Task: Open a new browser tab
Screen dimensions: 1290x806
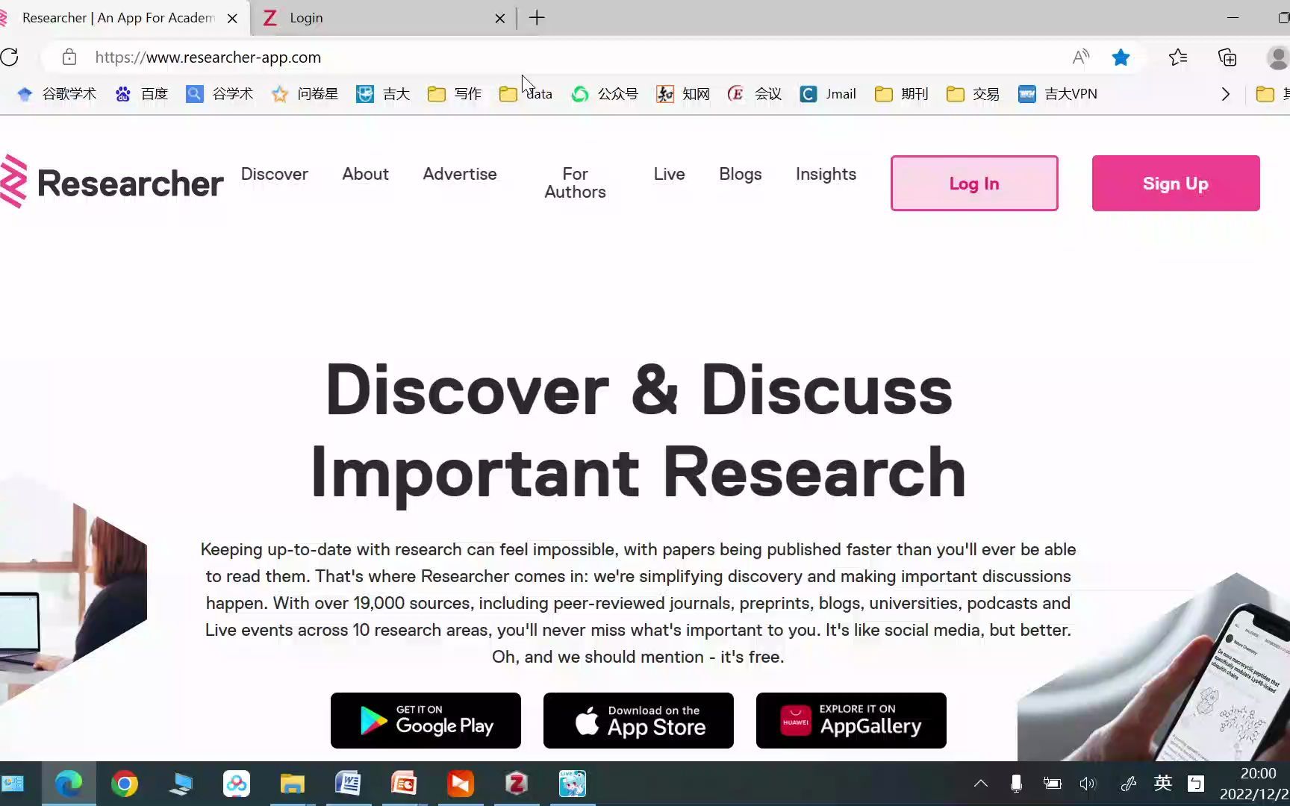Action: (x=537, y=18)
